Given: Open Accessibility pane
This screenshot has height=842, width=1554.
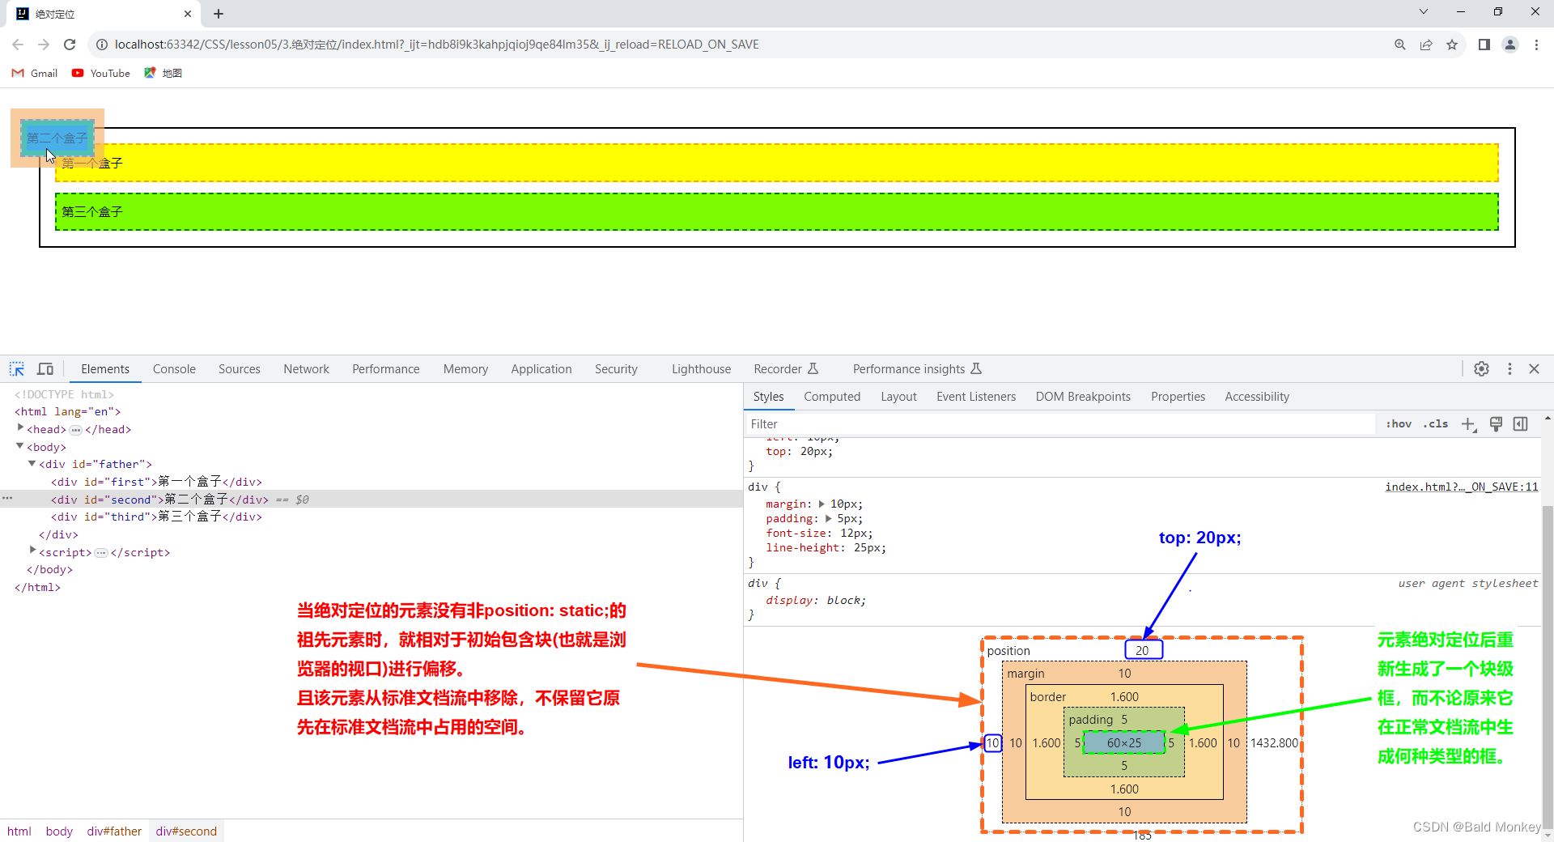Looking at the screenshot, I should tap(1257, 397).
